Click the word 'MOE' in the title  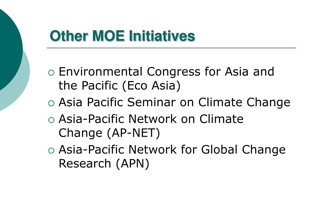109,36
